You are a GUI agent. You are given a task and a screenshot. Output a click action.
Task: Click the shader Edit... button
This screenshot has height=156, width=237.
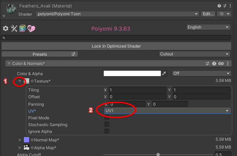click(208, 14)
